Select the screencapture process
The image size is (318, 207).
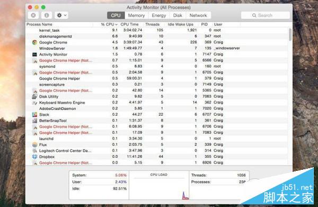157,84
